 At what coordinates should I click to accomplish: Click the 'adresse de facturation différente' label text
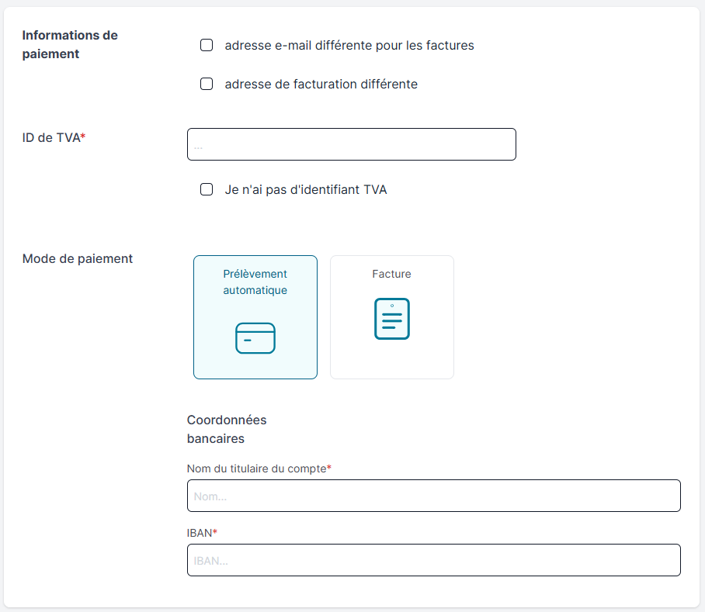point(321,84)
